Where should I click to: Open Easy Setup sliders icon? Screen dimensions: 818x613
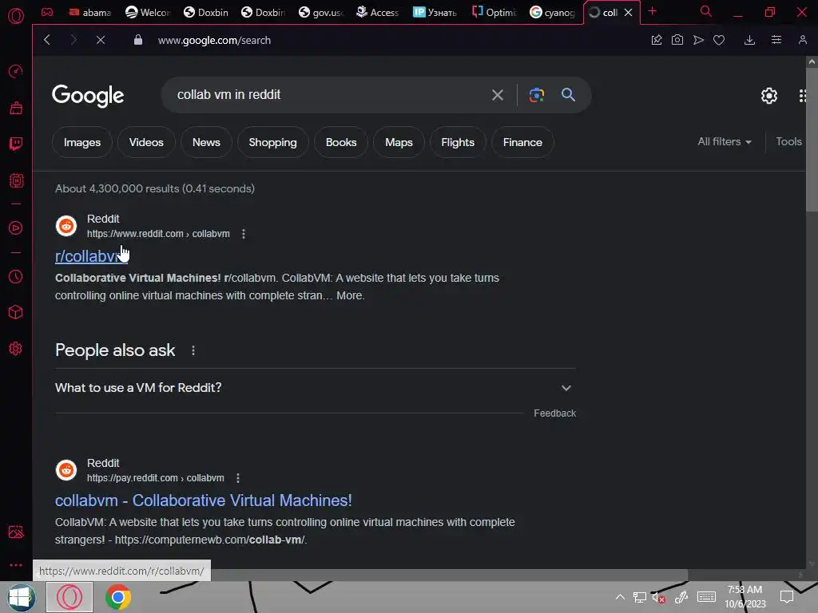[x=776, y=40]
